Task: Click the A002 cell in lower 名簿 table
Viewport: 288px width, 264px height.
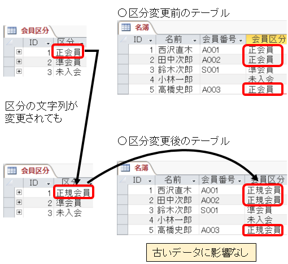Action: (x=210, y=200)
